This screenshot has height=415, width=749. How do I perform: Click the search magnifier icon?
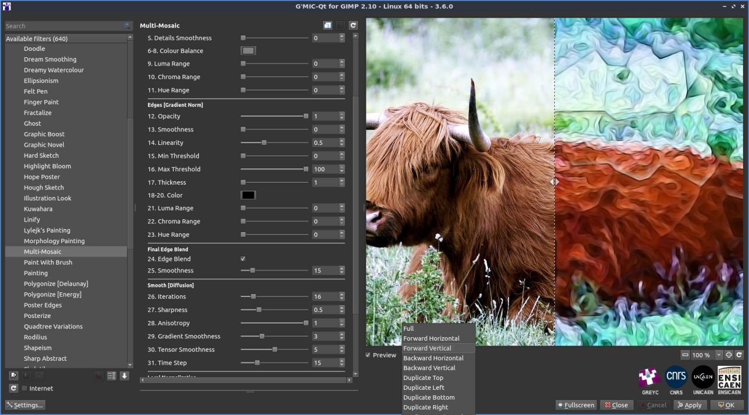127,26
